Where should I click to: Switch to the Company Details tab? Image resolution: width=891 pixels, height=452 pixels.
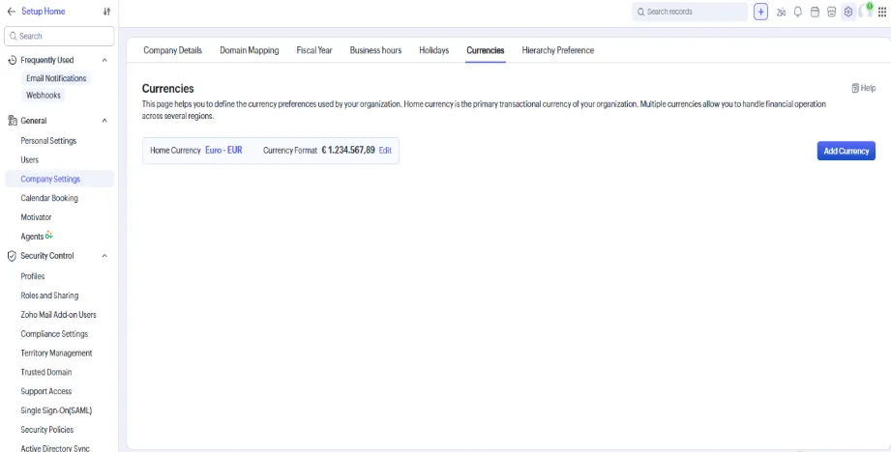click(173, 50)
